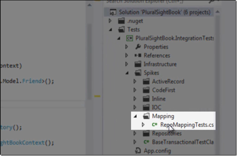237x156 pixels.
Task: Expand the ActiveRecord folder
Action: coord(135,81)
